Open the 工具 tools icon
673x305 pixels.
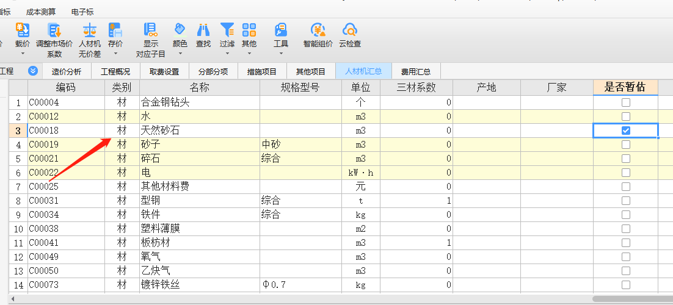click(281, 30)
